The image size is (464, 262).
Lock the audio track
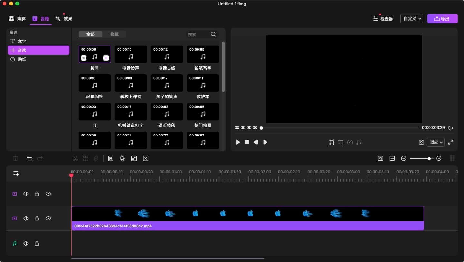pyautogui.click(x=37, y=243)
